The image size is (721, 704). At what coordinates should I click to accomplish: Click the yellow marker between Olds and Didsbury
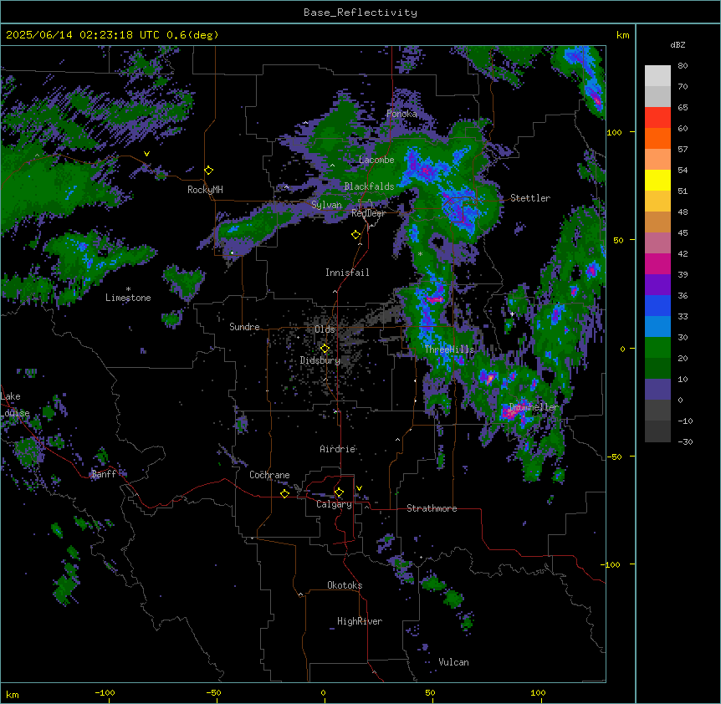click(325, 349)
